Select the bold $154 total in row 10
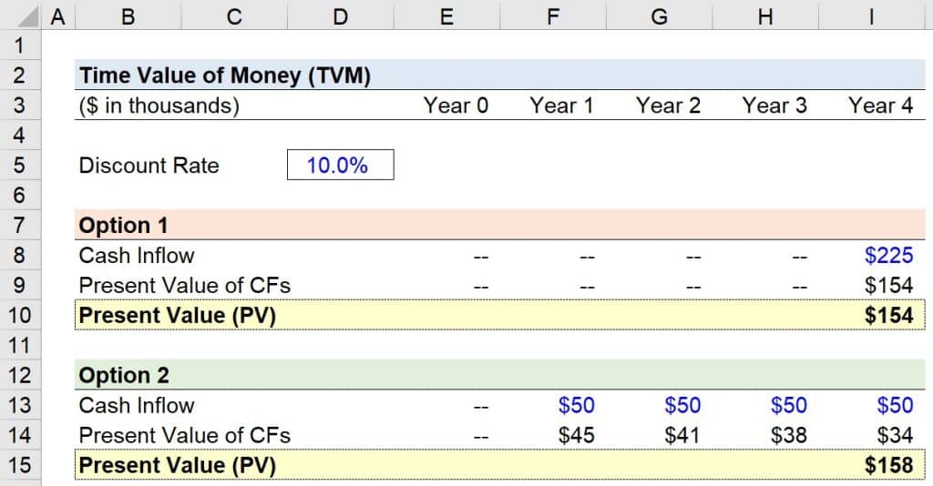The image size is (933, 486). click(x=889, y=316)
